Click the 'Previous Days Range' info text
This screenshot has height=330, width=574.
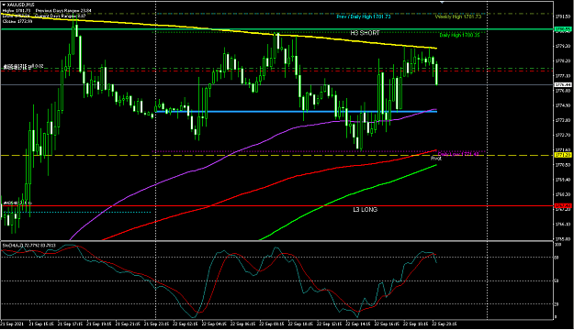pos(63,11)
